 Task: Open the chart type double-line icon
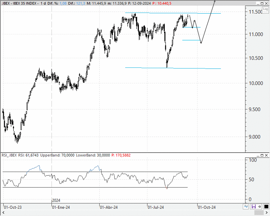point(246,207)
